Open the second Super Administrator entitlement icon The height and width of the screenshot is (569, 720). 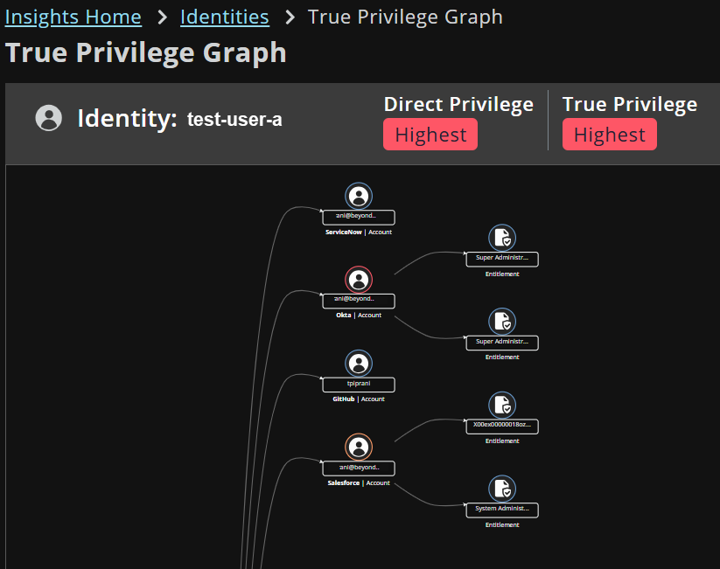point(501,321)
